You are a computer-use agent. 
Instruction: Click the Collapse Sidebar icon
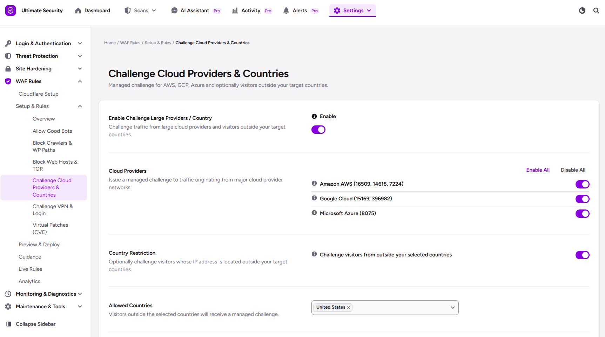[x=9, y=324]
